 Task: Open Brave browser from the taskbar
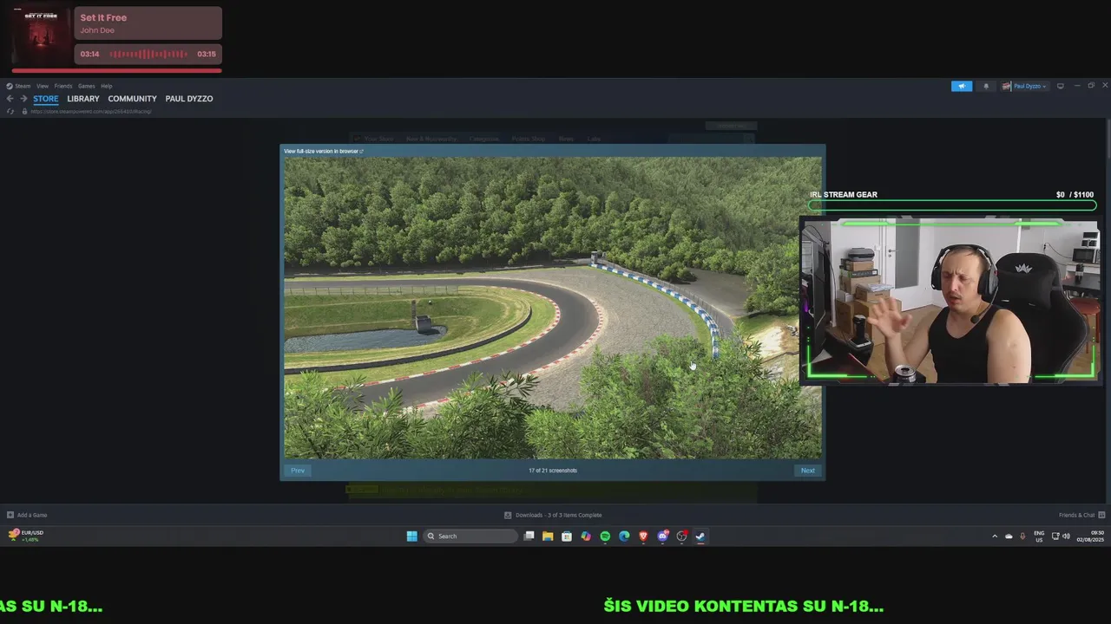(643, 536)
